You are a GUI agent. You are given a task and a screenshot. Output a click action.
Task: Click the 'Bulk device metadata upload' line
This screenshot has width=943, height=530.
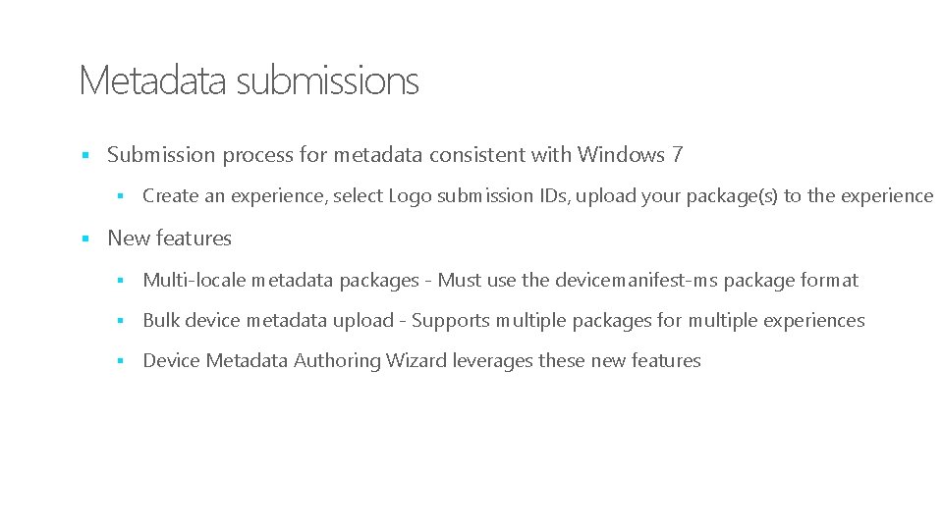coord(504,321)
